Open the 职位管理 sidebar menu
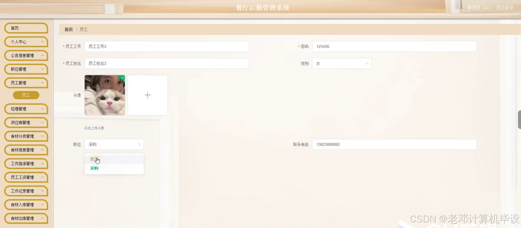Viewport: 521px width, 228px height. coord(26,69)
